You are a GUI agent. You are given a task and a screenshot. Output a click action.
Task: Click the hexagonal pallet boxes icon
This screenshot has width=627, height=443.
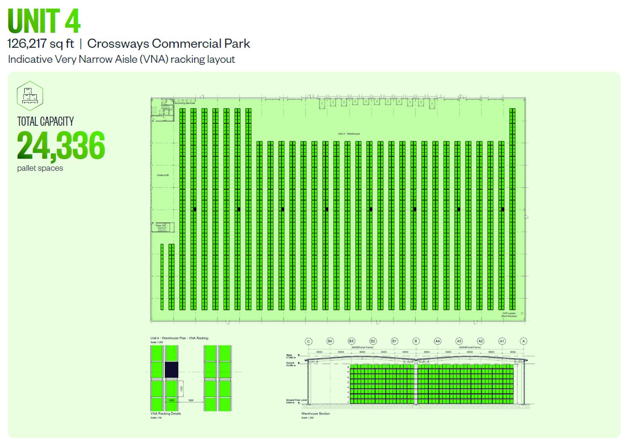(x=30, y=96)
